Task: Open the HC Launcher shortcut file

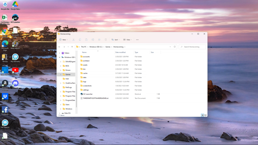Action: click(88, 94)
